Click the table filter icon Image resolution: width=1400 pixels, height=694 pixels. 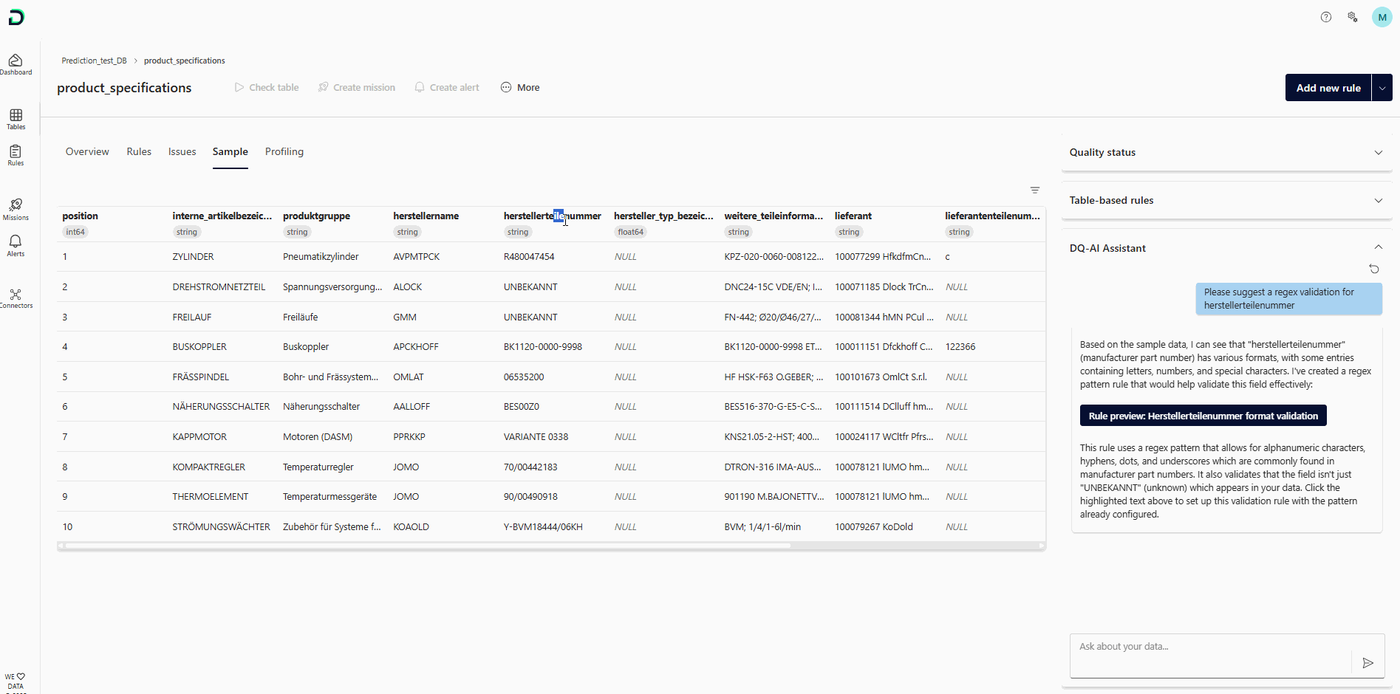click(x=1035, y=190)
